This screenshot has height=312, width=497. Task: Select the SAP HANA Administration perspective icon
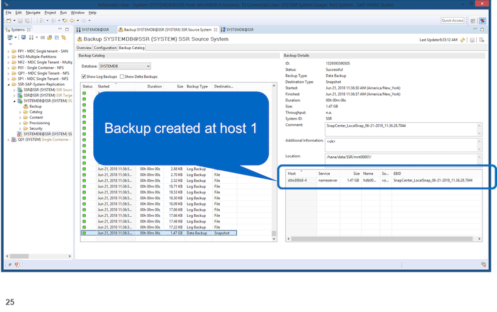483,21
